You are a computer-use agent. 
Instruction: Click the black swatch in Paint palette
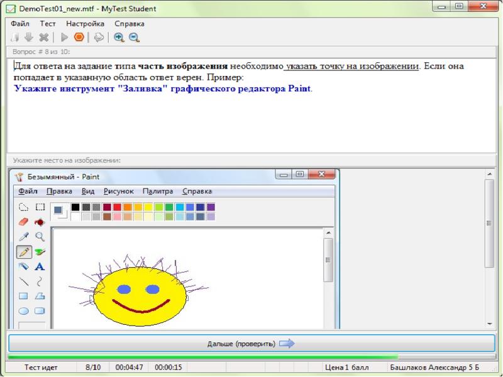click(x=75, y=207)
